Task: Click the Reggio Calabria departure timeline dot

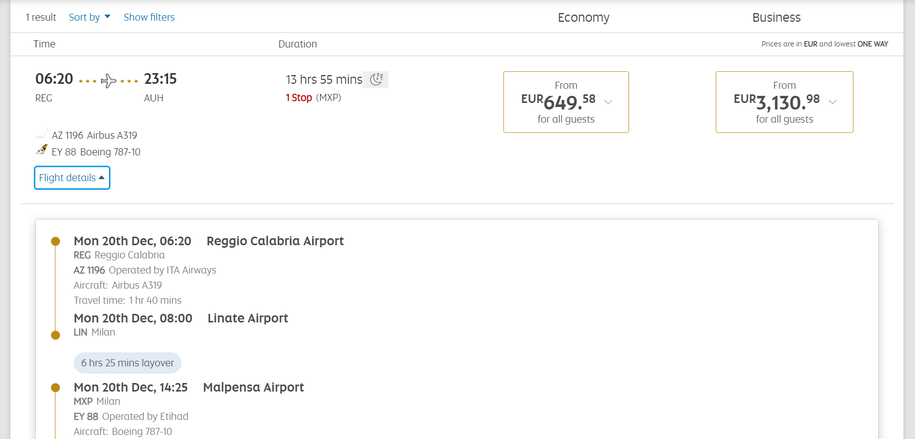Action: click(55, 241)
